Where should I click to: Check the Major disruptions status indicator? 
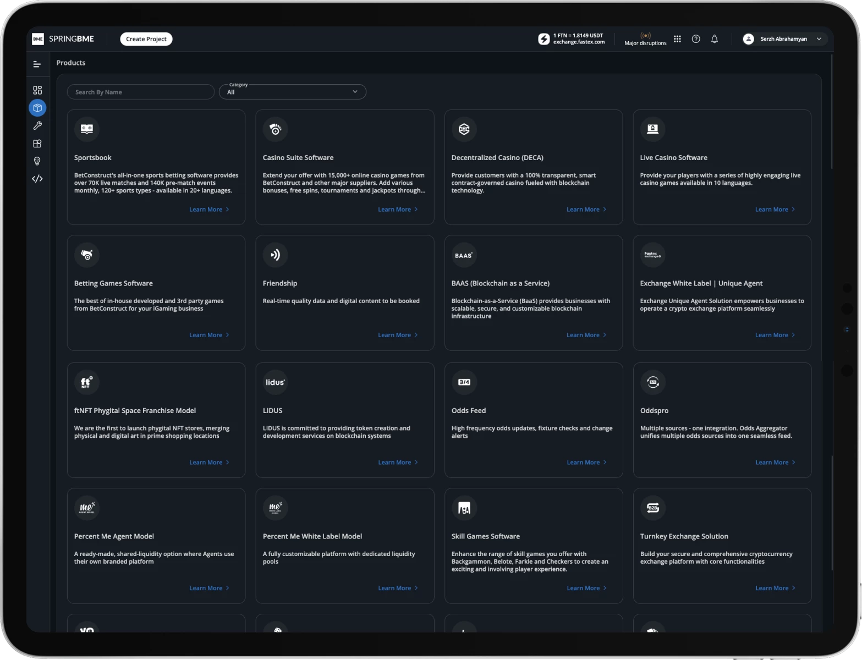pos(645,39)
